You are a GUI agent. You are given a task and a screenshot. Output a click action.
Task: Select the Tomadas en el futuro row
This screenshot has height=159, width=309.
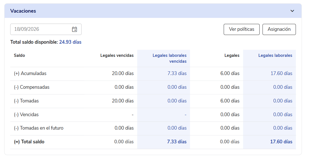(153, 128)
